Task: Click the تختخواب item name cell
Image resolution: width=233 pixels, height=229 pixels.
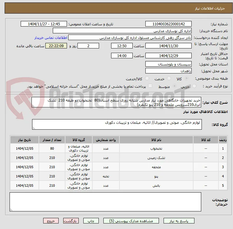Action: point(156,148)
